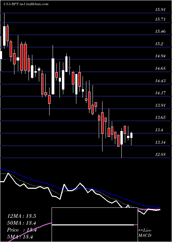Screen dimensions: 172x242
Task: Click the 15.46 price axis label
Action: 160,31
